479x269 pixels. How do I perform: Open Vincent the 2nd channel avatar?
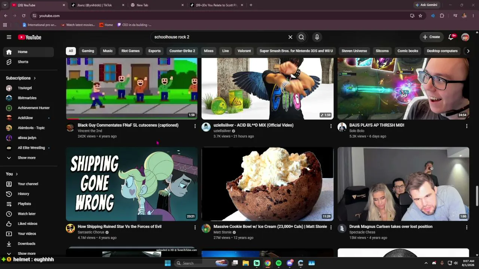70,127
